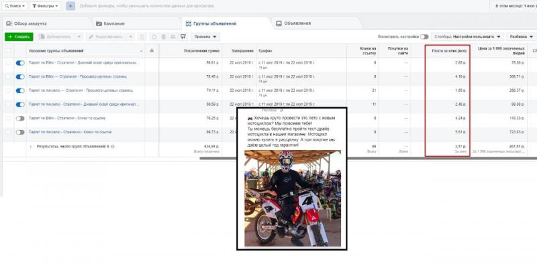Click the blue plus add-filter icon
Screen dimensions: 537x264
point(70,6)
